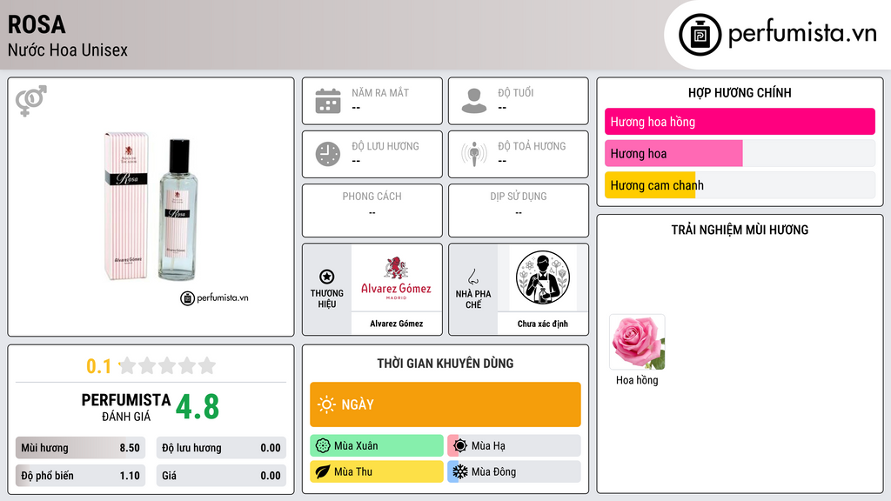Screen dimensions: 891x501
Task: Click the Mùi hương 8.50 score bar
Action: pyautogui.click(x=81, y=448)
